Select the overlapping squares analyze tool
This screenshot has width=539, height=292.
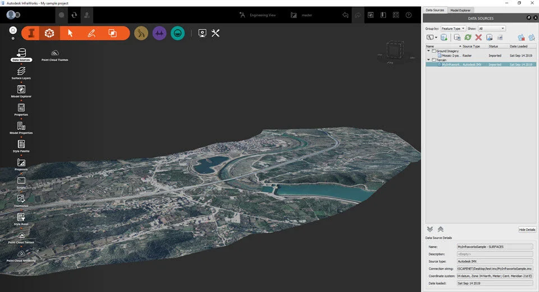click(x=112, y=33)
